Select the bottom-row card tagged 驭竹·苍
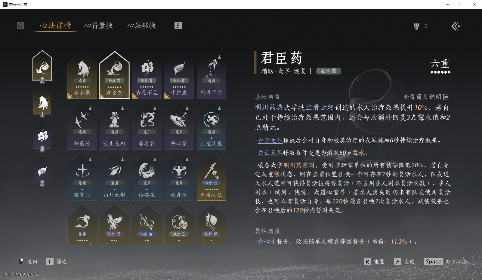 (x=115, y=225)
